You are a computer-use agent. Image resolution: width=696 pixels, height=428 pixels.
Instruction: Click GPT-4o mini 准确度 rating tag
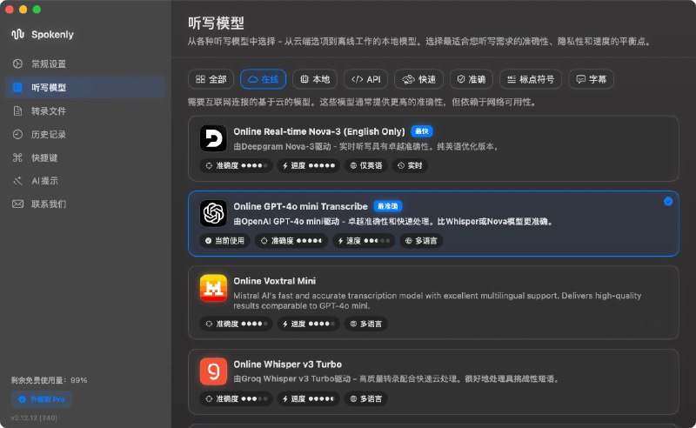[291, 241]
